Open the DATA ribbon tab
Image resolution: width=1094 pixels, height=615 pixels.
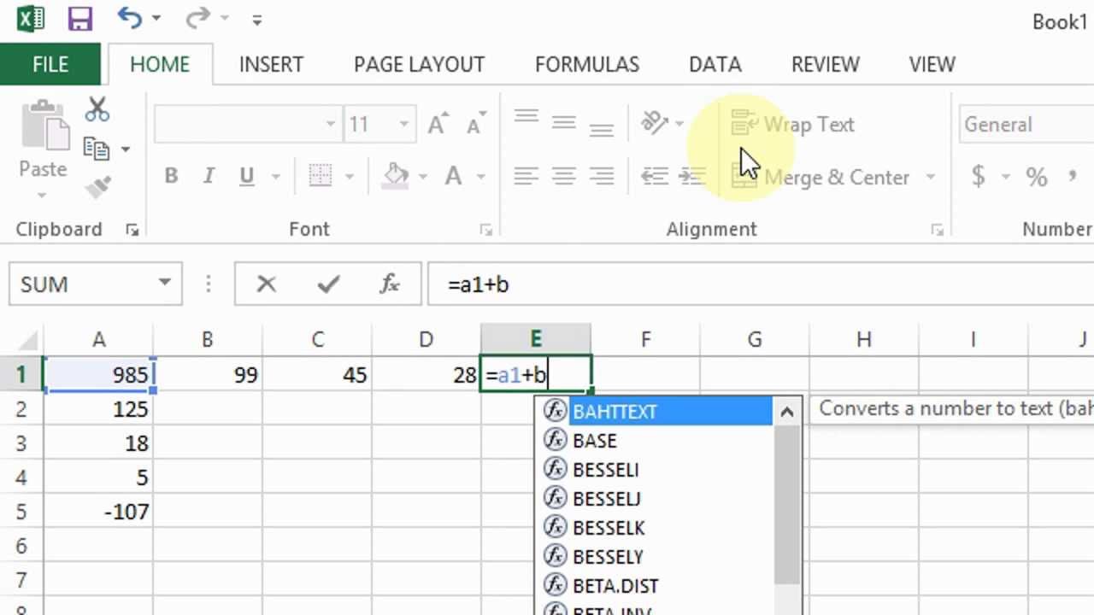tap(715, 65)
